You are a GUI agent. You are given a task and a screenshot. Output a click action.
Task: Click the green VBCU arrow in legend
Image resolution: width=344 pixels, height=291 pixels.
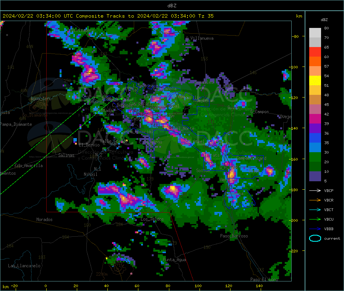(x=315, y=219)
